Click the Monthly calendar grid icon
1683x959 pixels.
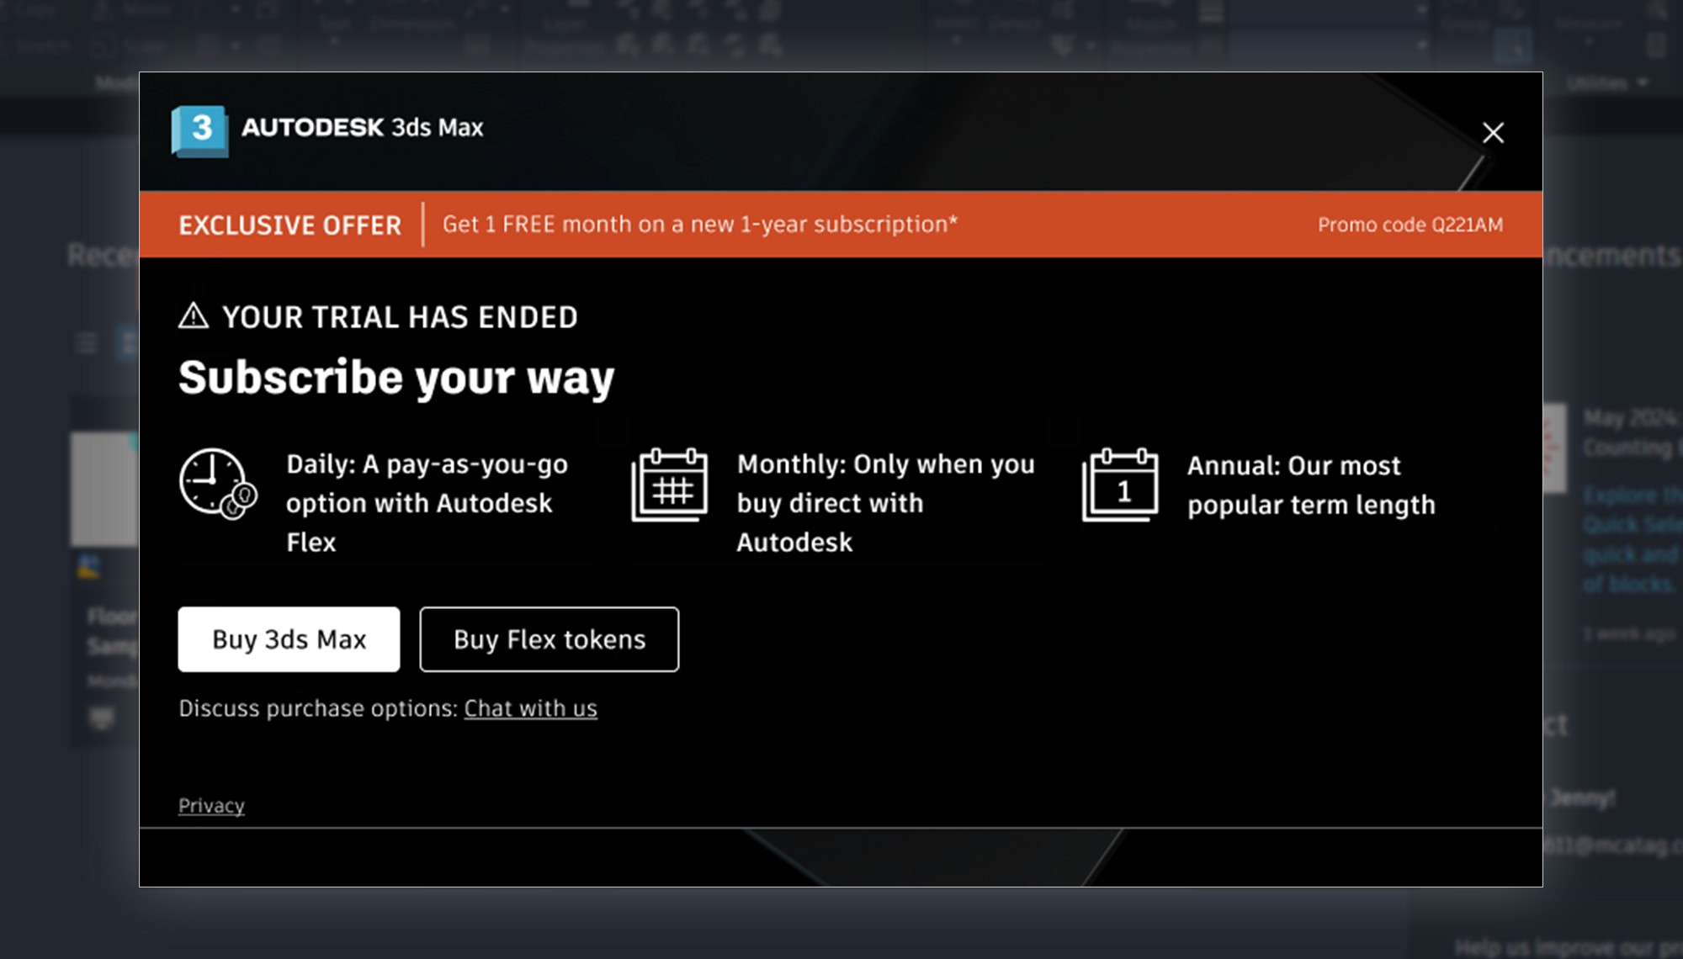coord(669,485)
